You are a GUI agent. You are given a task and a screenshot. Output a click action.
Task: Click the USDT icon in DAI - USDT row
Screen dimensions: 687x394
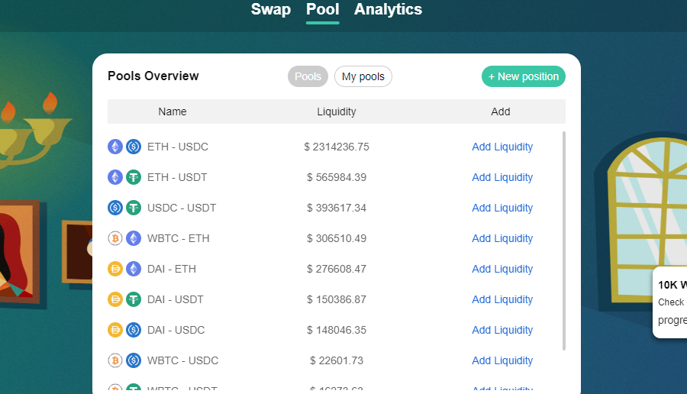coord(134,299)
